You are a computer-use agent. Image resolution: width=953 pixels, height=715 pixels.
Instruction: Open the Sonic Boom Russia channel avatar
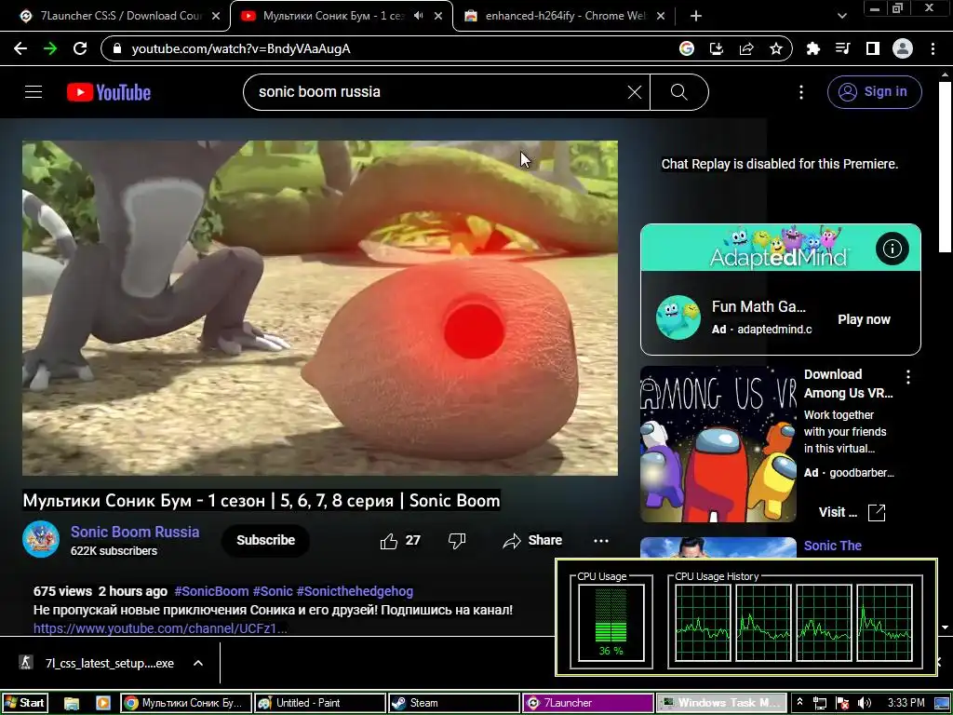tap(41, 539)
